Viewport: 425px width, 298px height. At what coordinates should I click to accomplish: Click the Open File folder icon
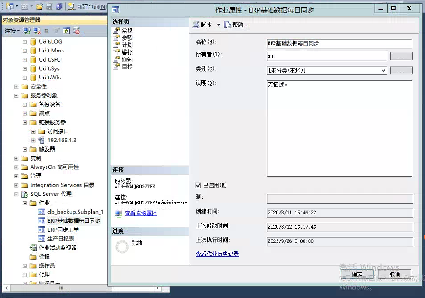[39, 6]
